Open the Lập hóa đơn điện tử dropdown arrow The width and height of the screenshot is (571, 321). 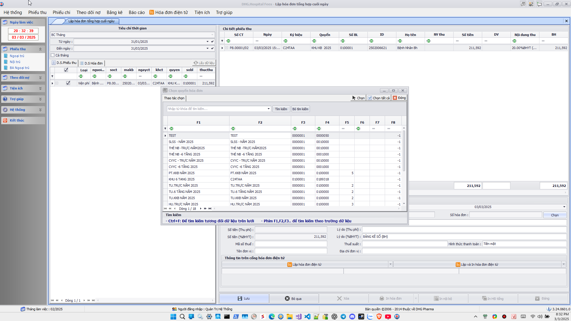(x=390, y=264)
